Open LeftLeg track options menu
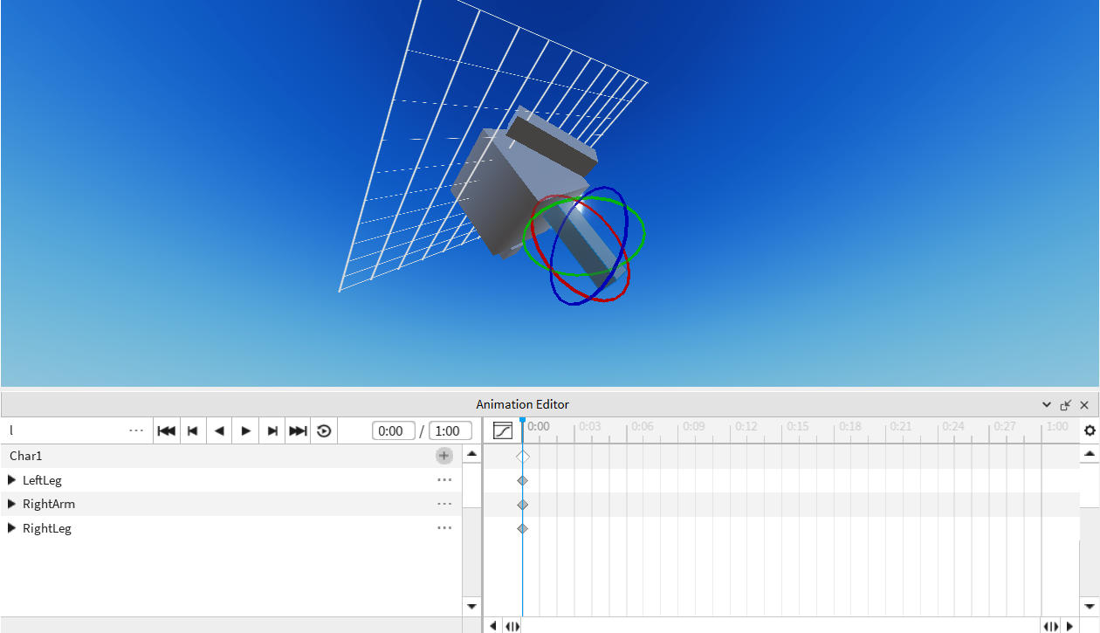Viewport: 1100px width, 633px height. click(444, 480)
